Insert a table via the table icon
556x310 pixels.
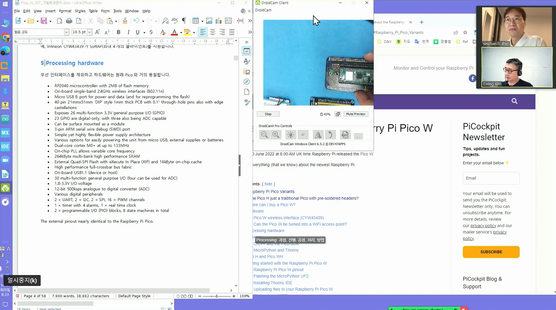tap(196, 21)
